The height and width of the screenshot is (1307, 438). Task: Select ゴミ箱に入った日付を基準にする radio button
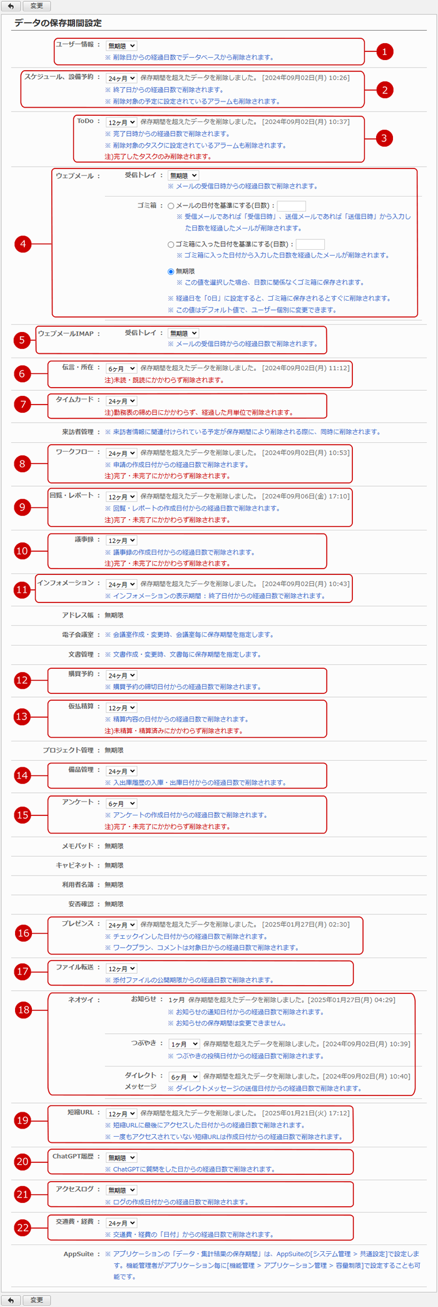171,245
